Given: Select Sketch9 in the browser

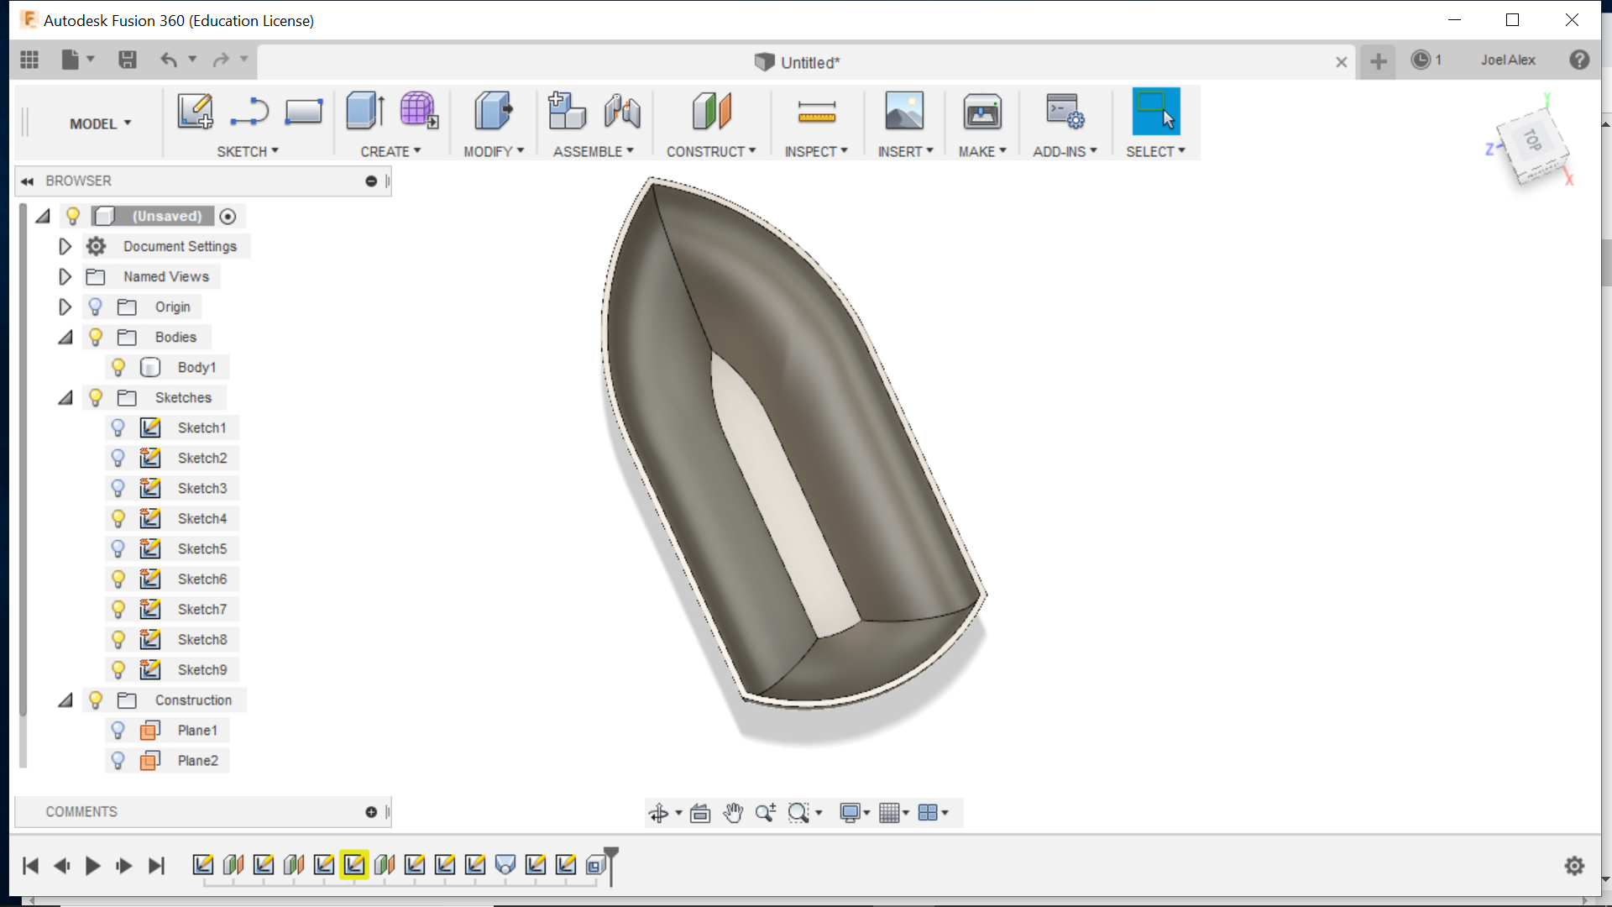Looking at the screenshot, I should [x=201, y=669].
